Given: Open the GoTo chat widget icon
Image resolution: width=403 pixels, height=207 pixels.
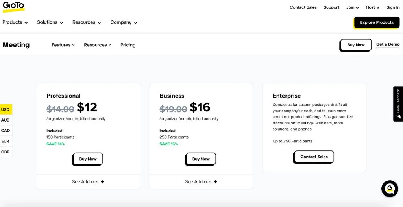Looking at the screenshot, I should pyautogui.click(x=390, y=189).
